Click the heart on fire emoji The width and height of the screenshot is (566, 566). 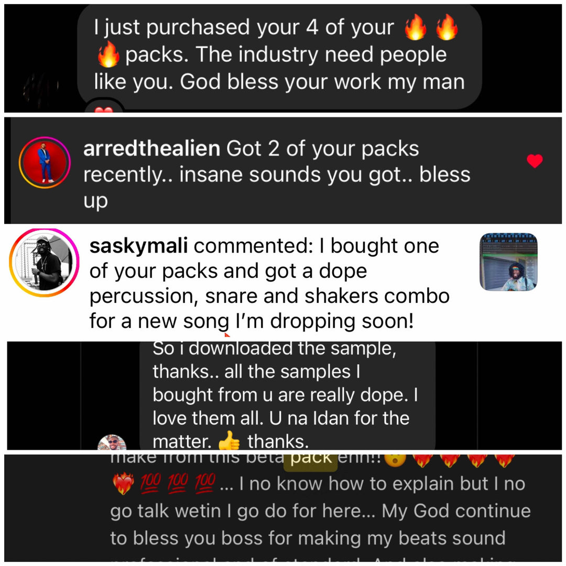(x=123, y=483)
